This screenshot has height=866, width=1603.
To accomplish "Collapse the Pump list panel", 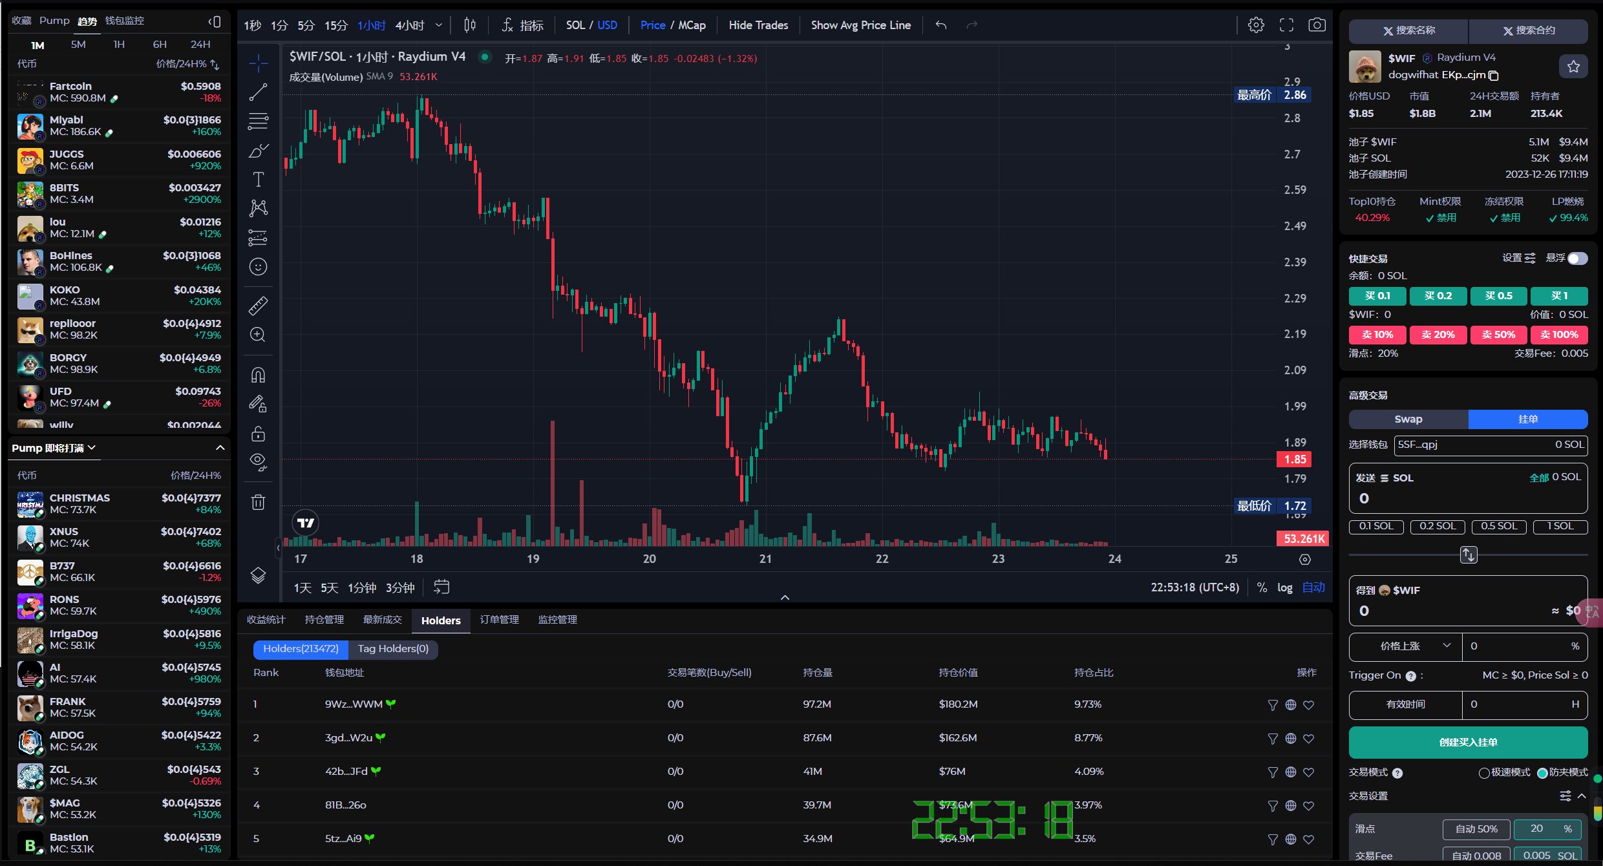I will 220,448.
